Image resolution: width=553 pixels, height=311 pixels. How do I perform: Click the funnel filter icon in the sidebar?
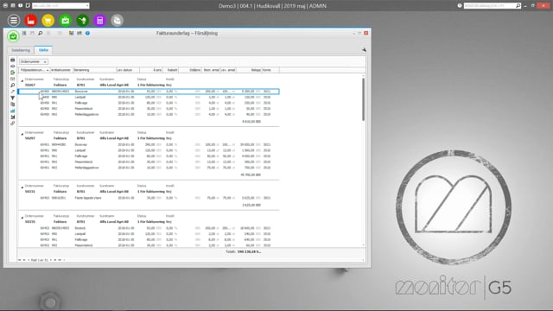pyautogui.click(x=13, y=98)
